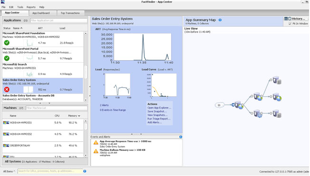Click info icon beside App Summary Map

[220, 20]
